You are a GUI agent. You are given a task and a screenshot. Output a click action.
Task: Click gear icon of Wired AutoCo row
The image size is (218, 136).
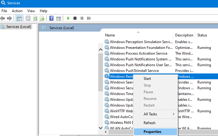(107, 117)
